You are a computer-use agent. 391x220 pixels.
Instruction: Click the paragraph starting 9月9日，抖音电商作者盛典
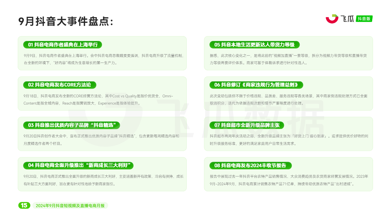pyautogui.click(x=104, y=59)
